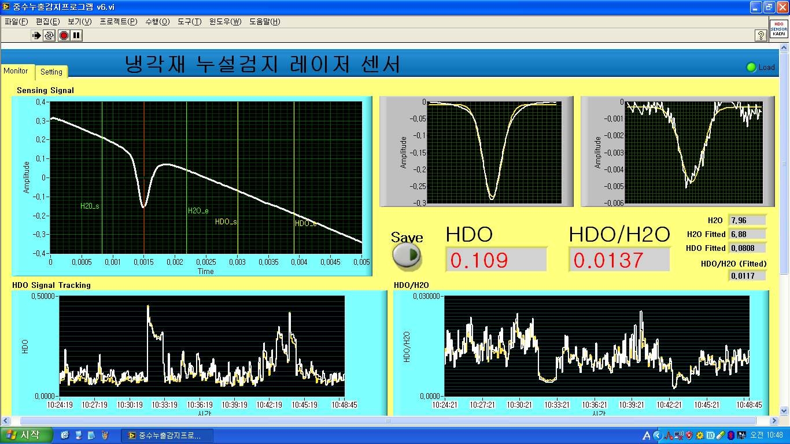Switch to the Setting tab
Viewport: 790px width, 444px height.
[51, 72]
